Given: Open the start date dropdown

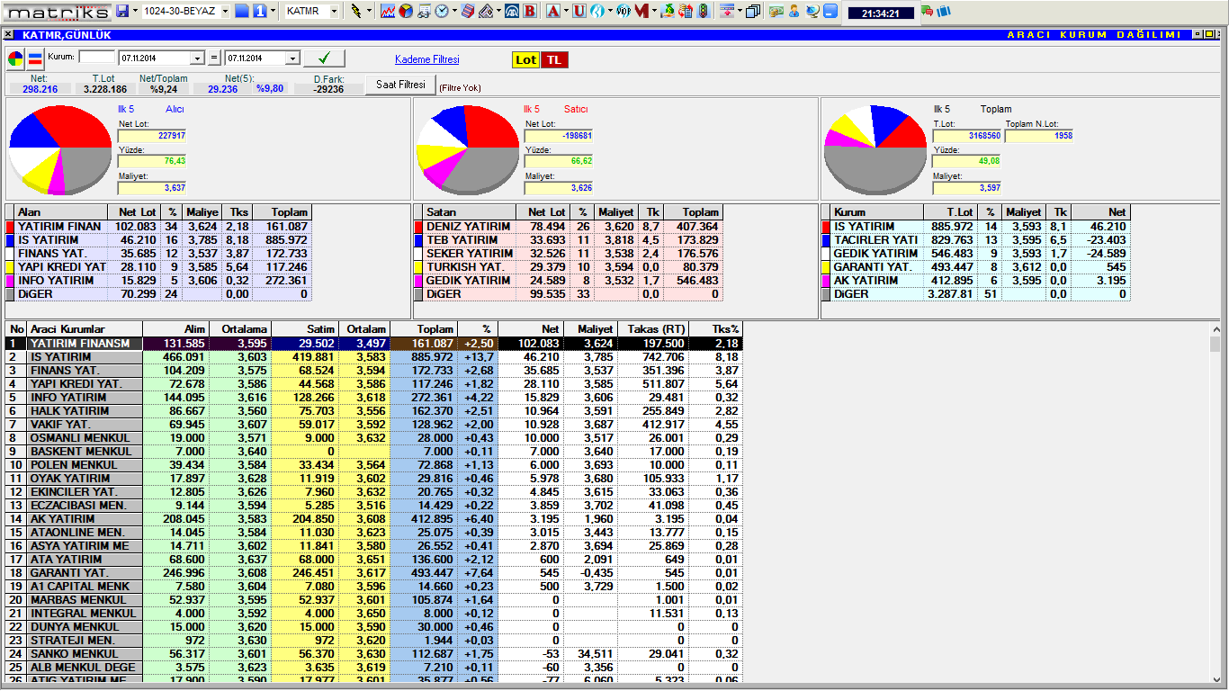Looking at the screenshot, I should coord(197,58).
